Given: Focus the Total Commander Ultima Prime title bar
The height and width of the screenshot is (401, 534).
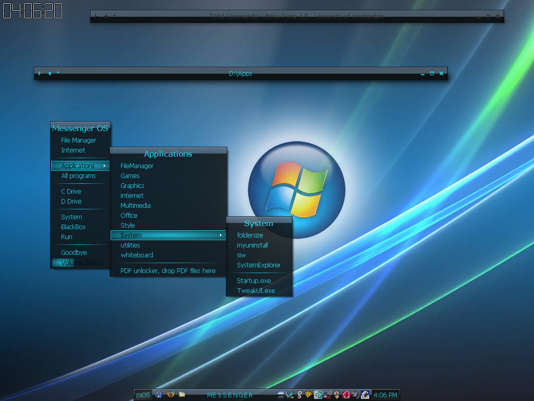Looking at the screenshot, I should point(297,16).
